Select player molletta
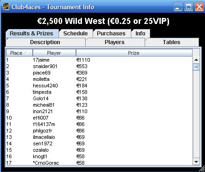 click(41, 79)
